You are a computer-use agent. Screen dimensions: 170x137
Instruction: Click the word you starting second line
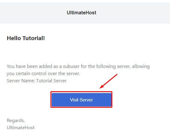coord(11,74)
